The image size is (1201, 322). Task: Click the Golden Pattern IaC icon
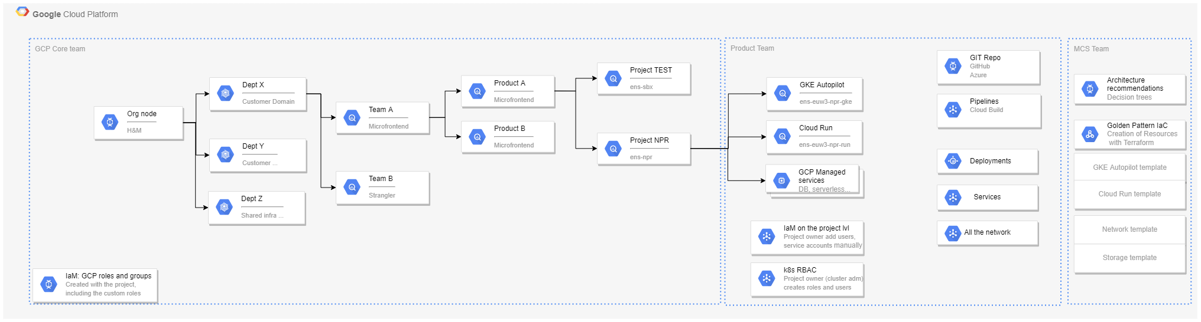coord(1089,134)
